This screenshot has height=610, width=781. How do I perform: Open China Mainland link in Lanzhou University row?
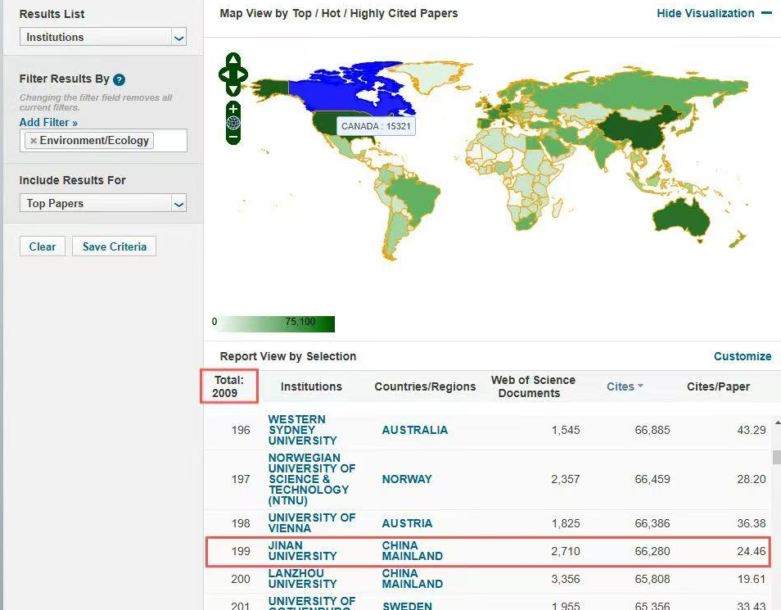(412, 579)
